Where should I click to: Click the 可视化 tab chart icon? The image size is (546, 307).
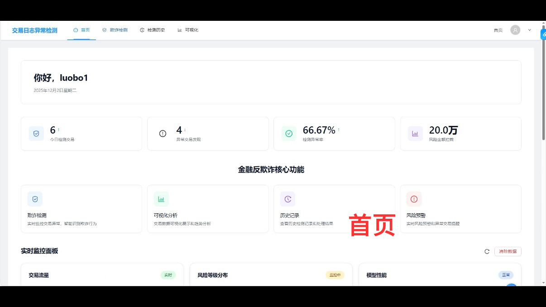180,30
